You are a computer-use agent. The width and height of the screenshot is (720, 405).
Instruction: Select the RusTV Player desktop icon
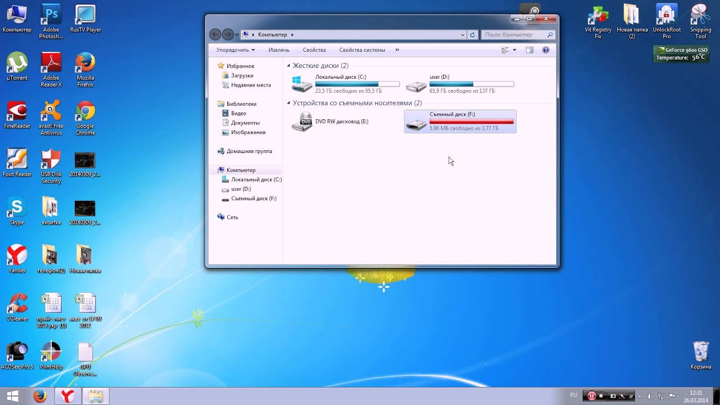click(x=85, y=19)
